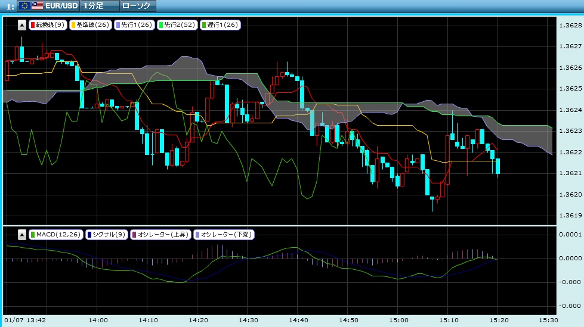Toggle the オシレーター(下降) histogram
Screen dimensions: 584x327
(x=224, y=234)
